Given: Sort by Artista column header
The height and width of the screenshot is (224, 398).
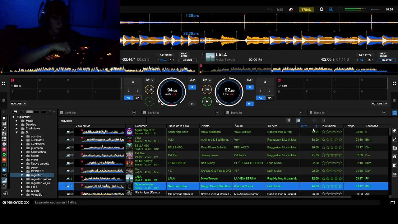Looking at the screenshot, I should point(216,126).
